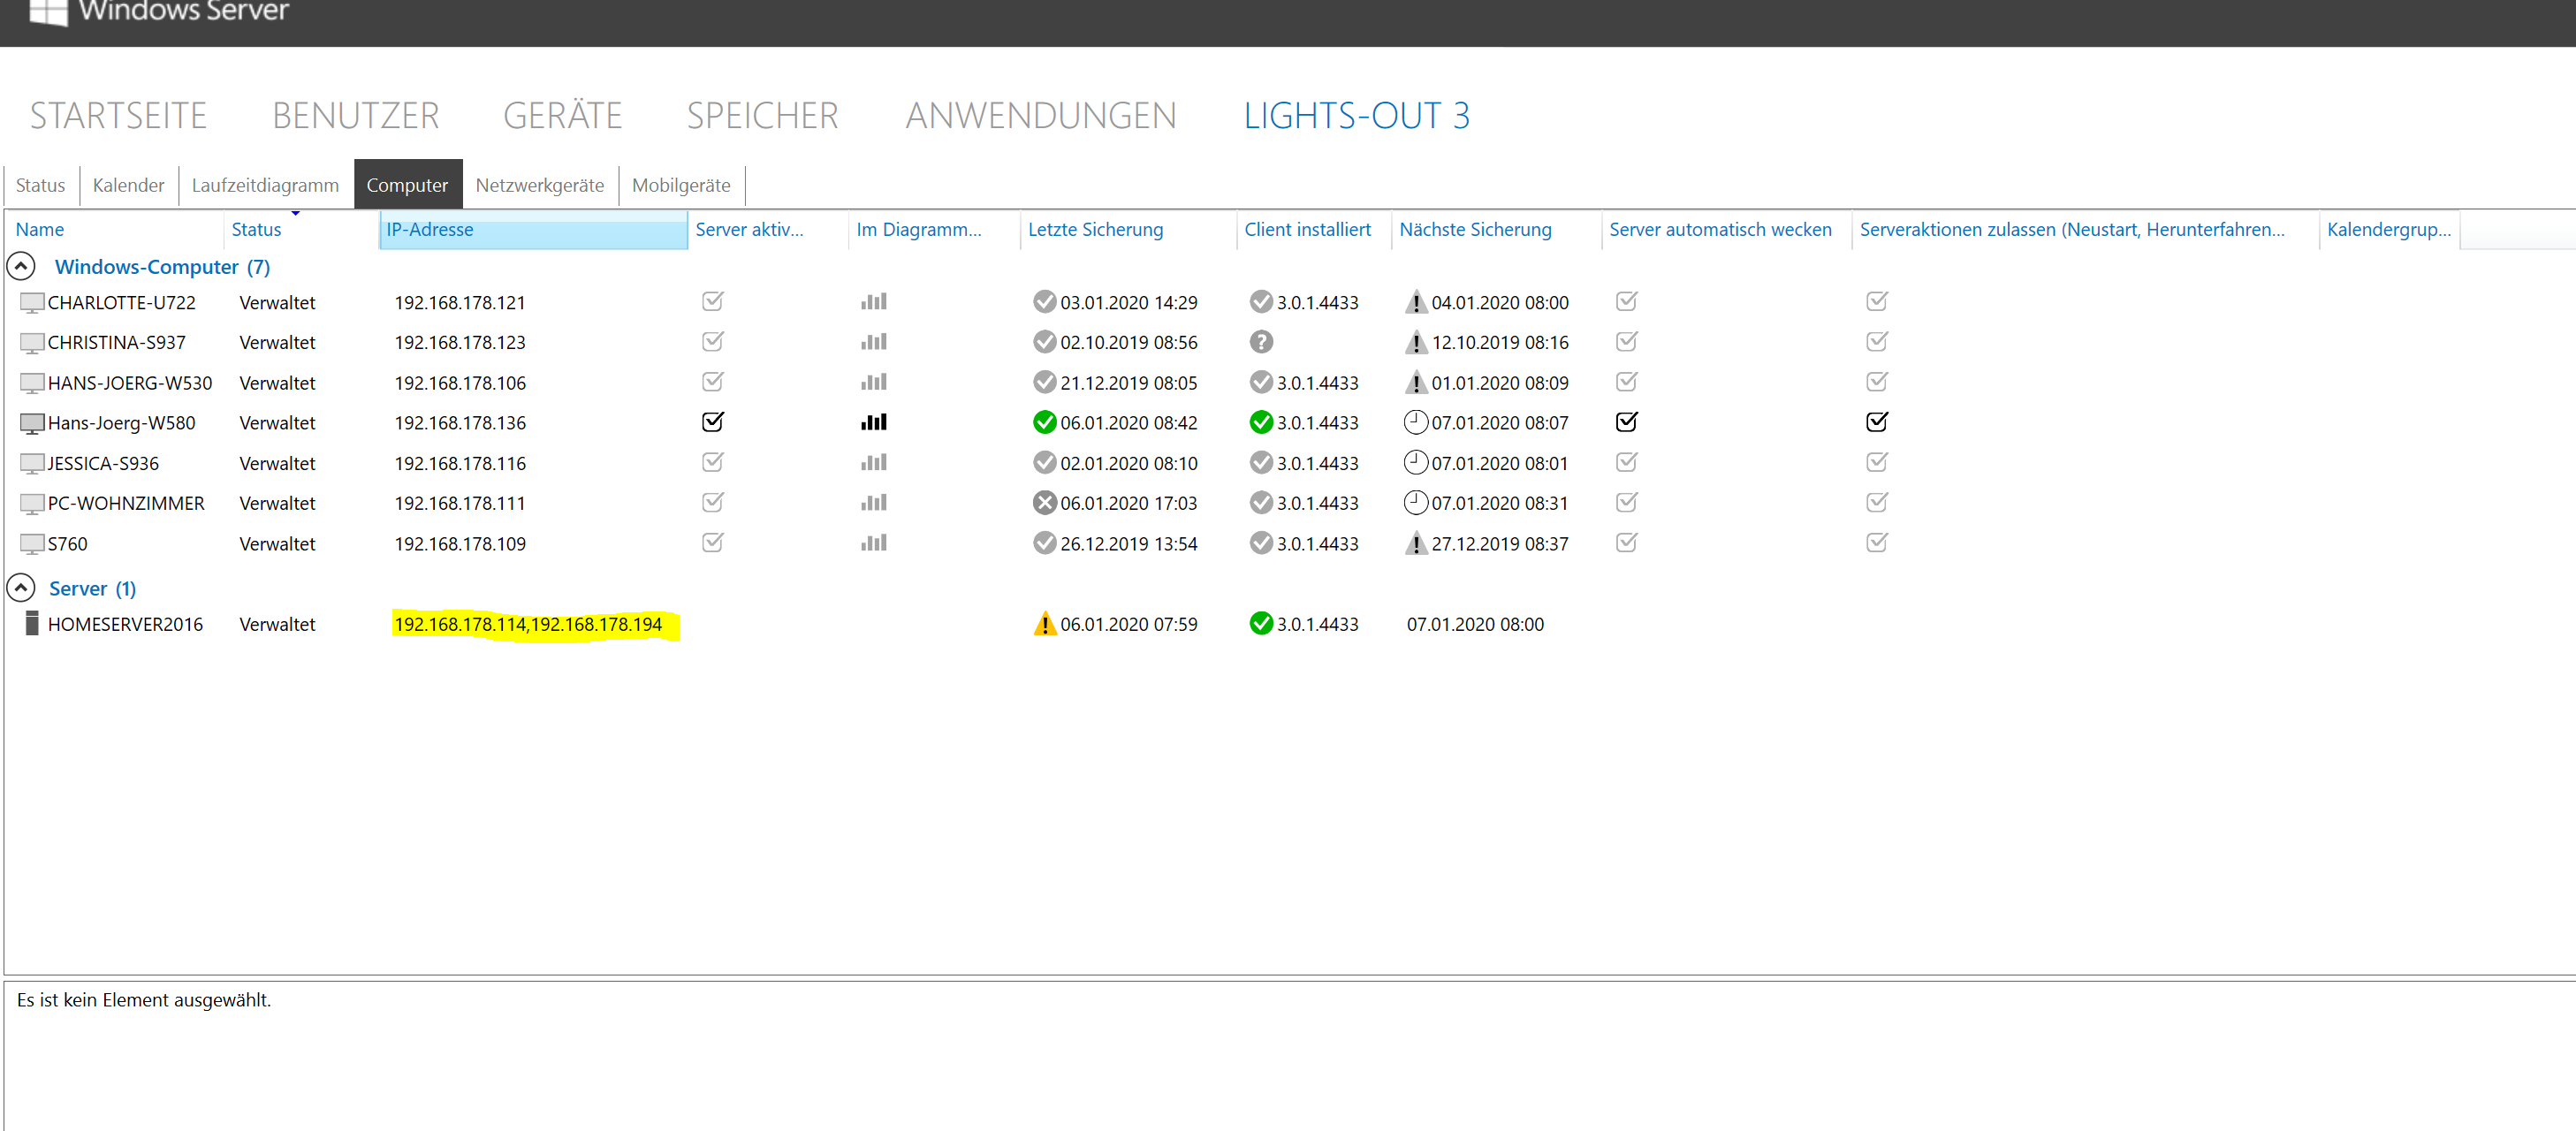The image size is (2576, 1131).
Task: Toggle auto-wake server checkbox for CHRISTINA-S937
Action: tap(1627, 341)
